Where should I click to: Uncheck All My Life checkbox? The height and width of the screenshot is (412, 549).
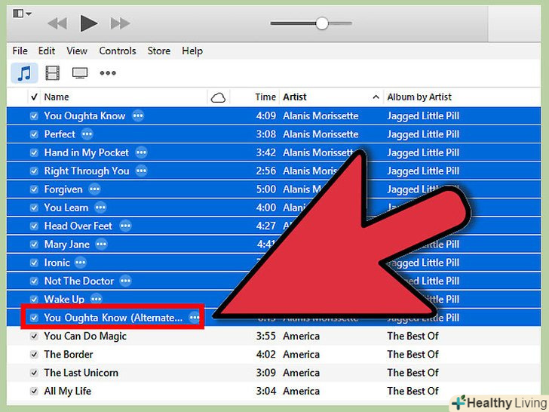click(34, 392)
